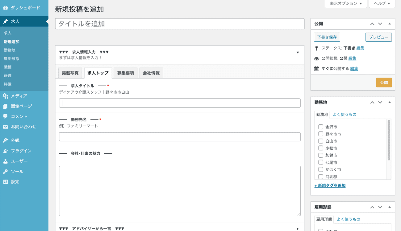401x231 pixels.
Task: Click the 固定ページ pages icon
Action: pyautogui.click(x=6, y=106)
